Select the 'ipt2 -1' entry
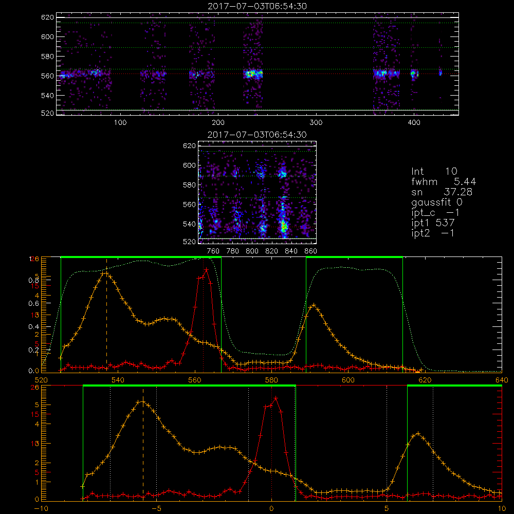This screenshot has height=514, width=514. tap(433, 233)
